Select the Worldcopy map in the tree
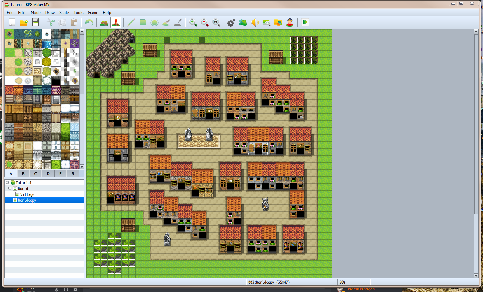 27,200
